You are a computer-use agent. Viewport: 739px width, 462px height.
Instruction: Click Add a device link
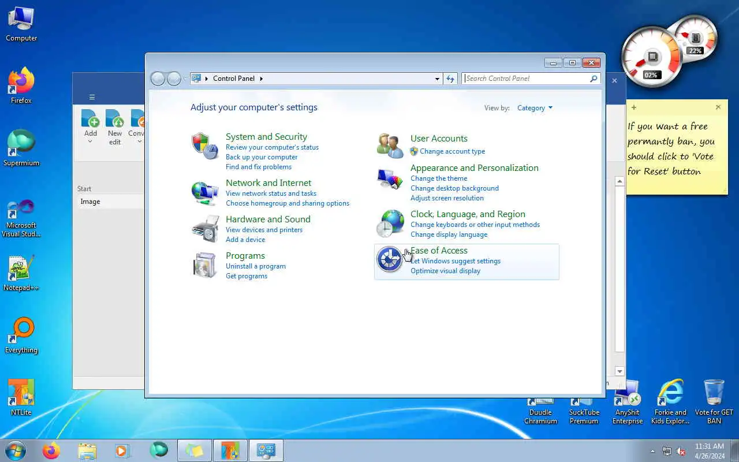click(245, 240)
